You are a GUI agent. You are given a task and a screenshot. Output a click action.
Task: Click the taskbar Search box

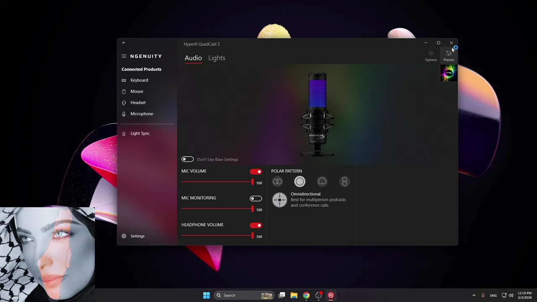click(x=244, y=295)
